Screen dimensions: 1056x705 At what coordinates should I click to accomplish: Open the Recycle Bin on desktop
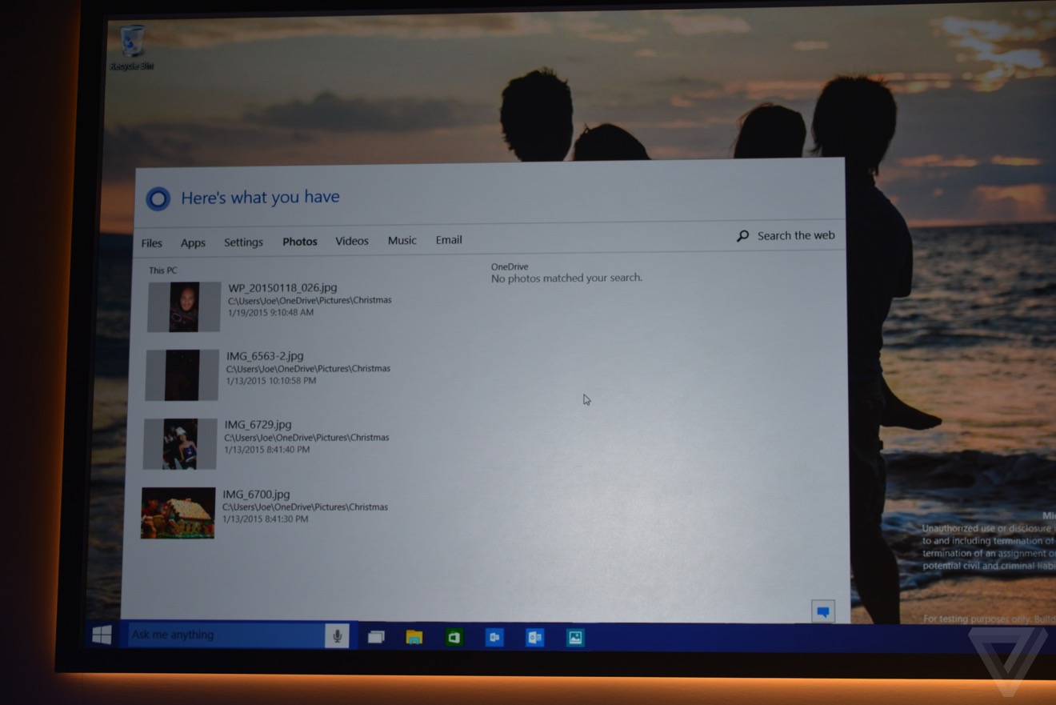132,46
